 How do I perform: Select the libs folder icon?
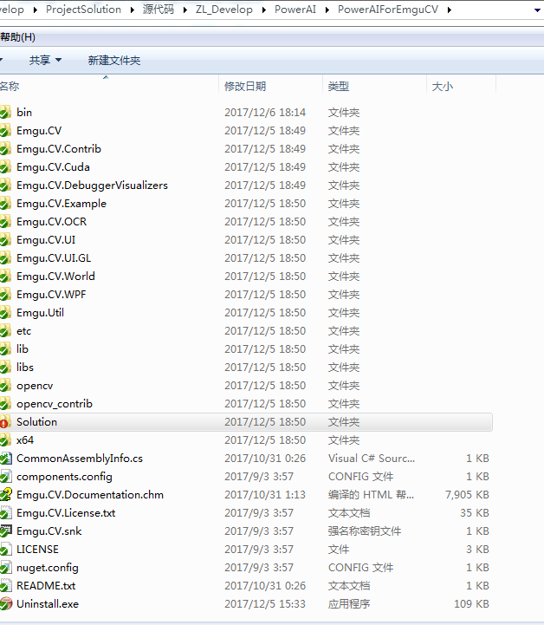tap(5, 368)
